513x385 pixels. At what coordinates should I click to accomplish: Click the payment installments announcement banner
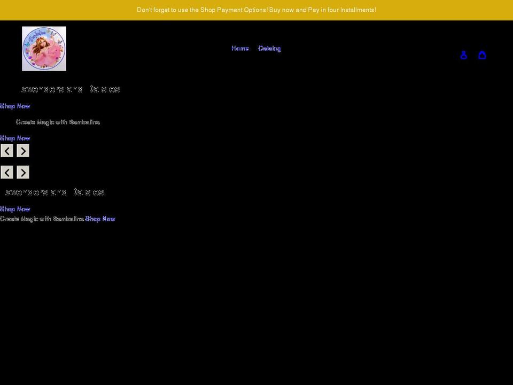pyautogui.click(x=256, y=10)
